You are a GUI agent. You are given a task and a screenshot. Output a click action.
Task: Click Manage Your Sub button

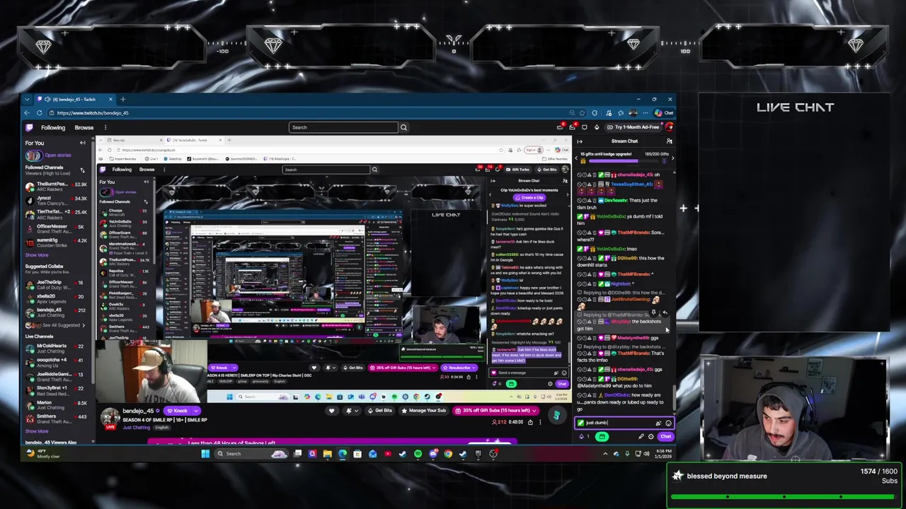click(x=425, y=411)
